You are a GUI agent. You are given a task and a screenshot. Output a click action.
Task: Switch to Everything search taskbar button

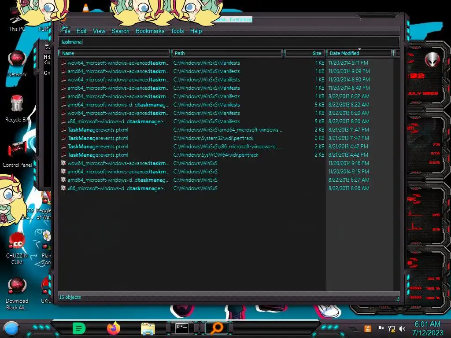(217, 328)
